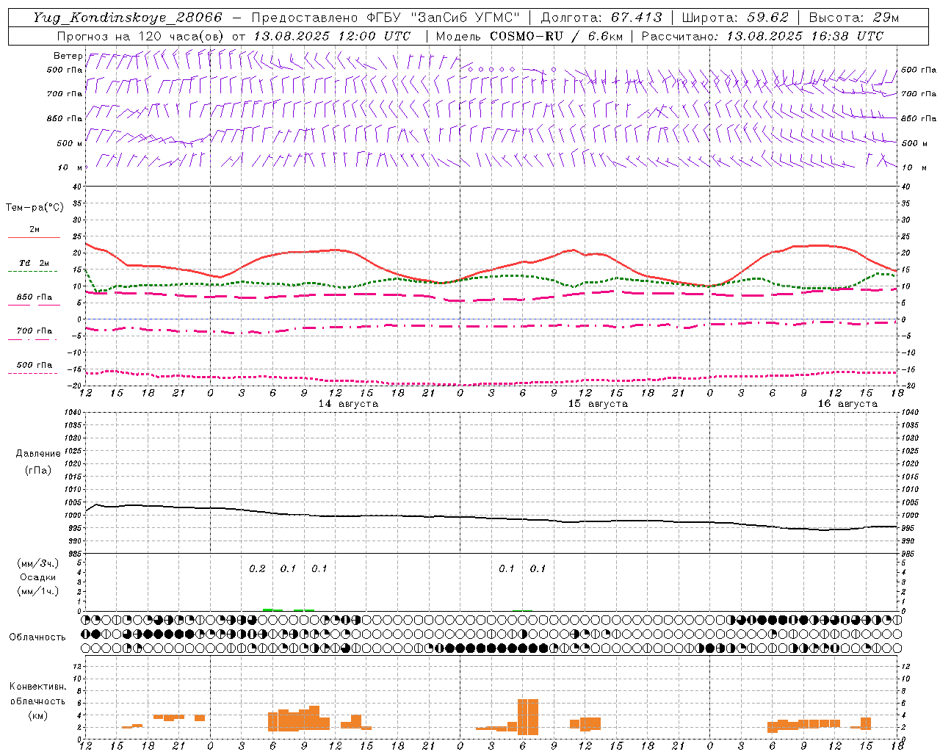The height and width of the screenshot is (752, 940).
Task: Click the '(мм/1ч.)' precipitation unit label
Action: 38,591
